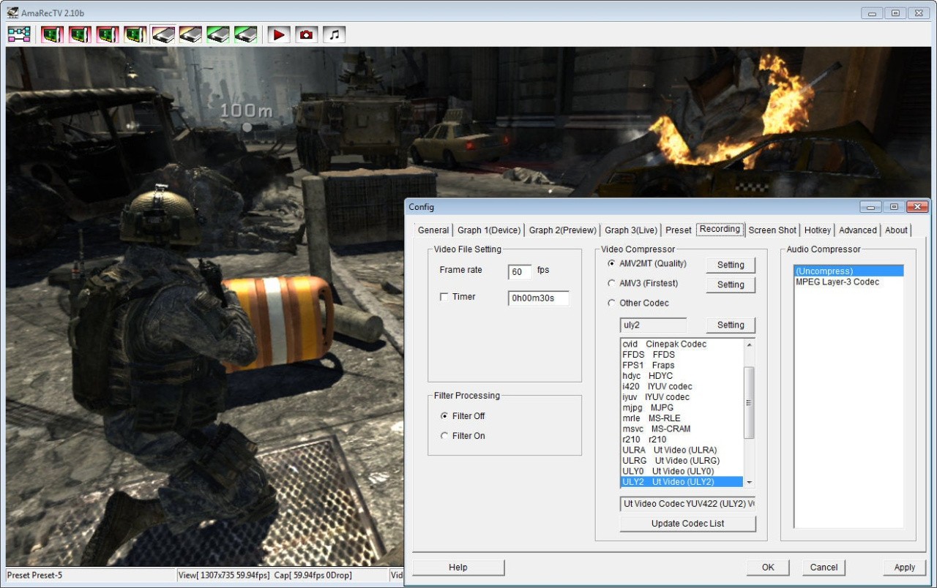This screenshot has height=588, width=937.
Task: Select the first capture card preset icon
Action: [x=52, y=34]
